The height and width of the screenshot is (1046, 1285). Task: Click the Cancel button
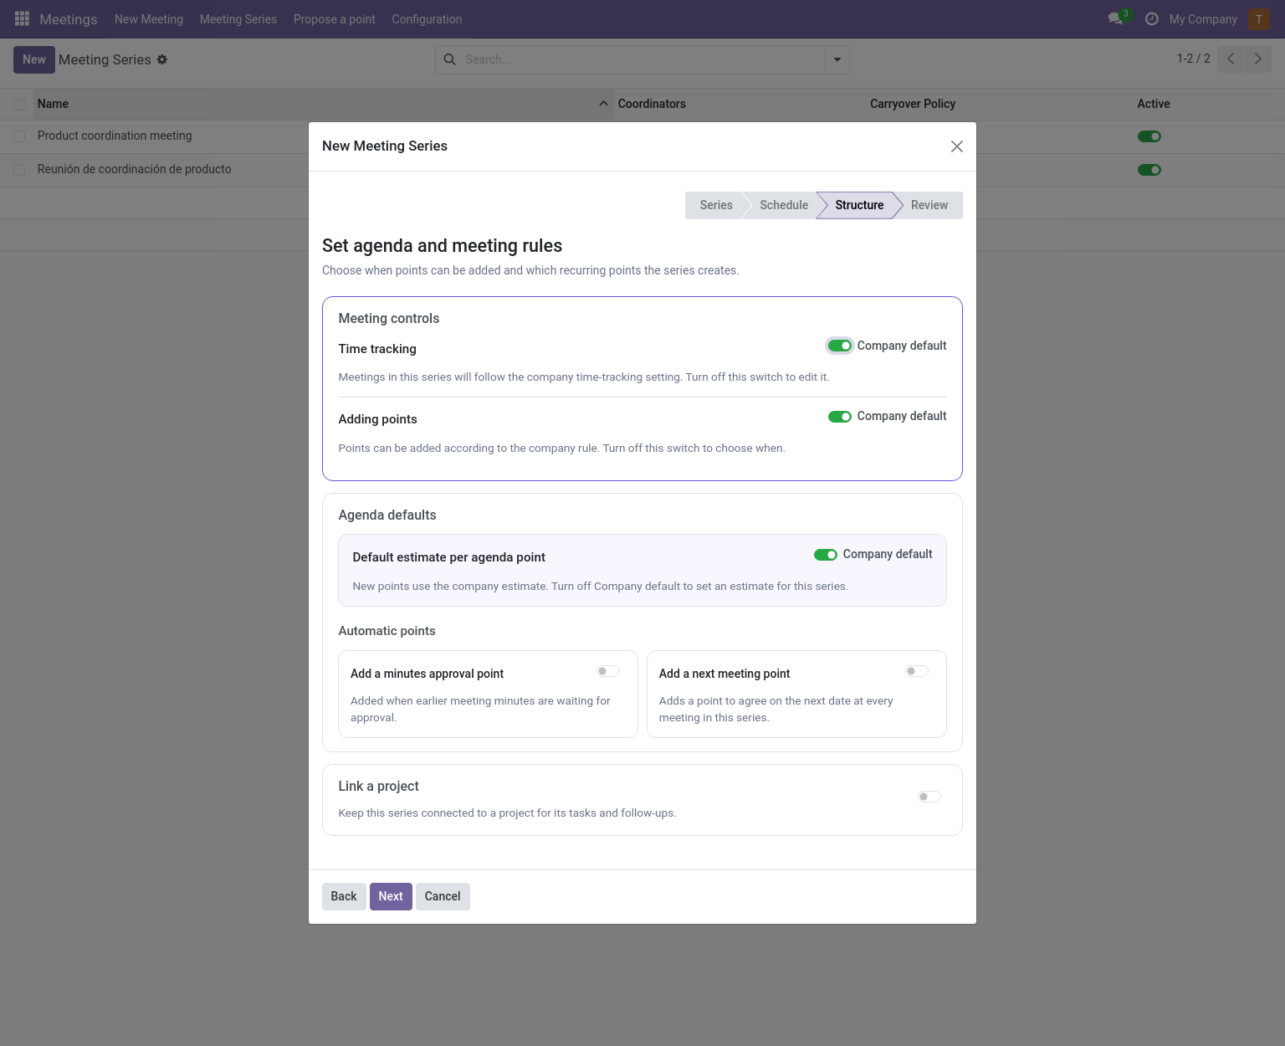coord(443,896)
